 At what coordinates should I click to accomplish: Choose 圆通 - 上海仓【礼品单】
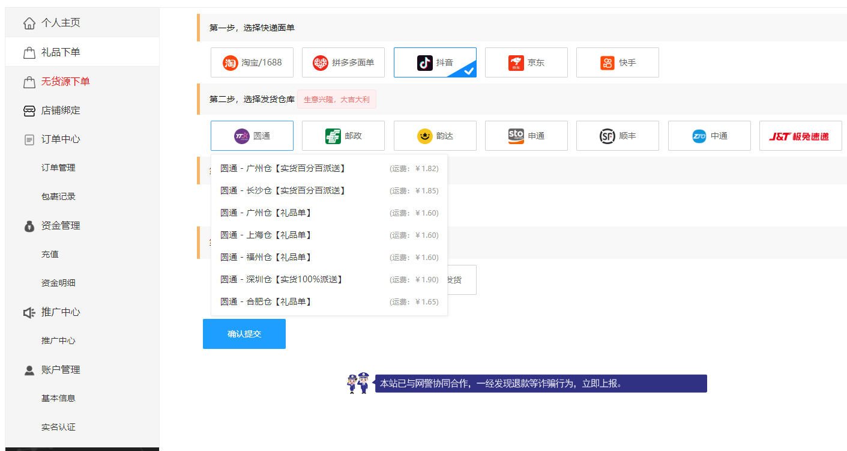(x=329, y=235)
